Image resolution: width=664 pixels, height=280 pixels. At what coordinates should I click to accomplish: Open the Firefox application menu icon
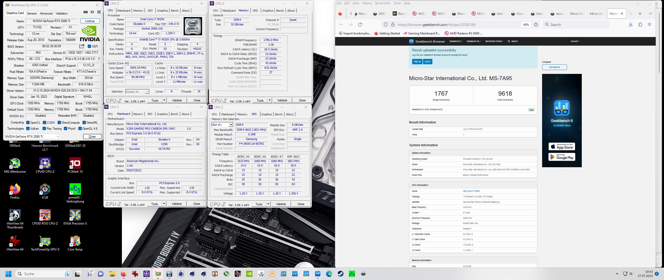[x=649, y=24]
